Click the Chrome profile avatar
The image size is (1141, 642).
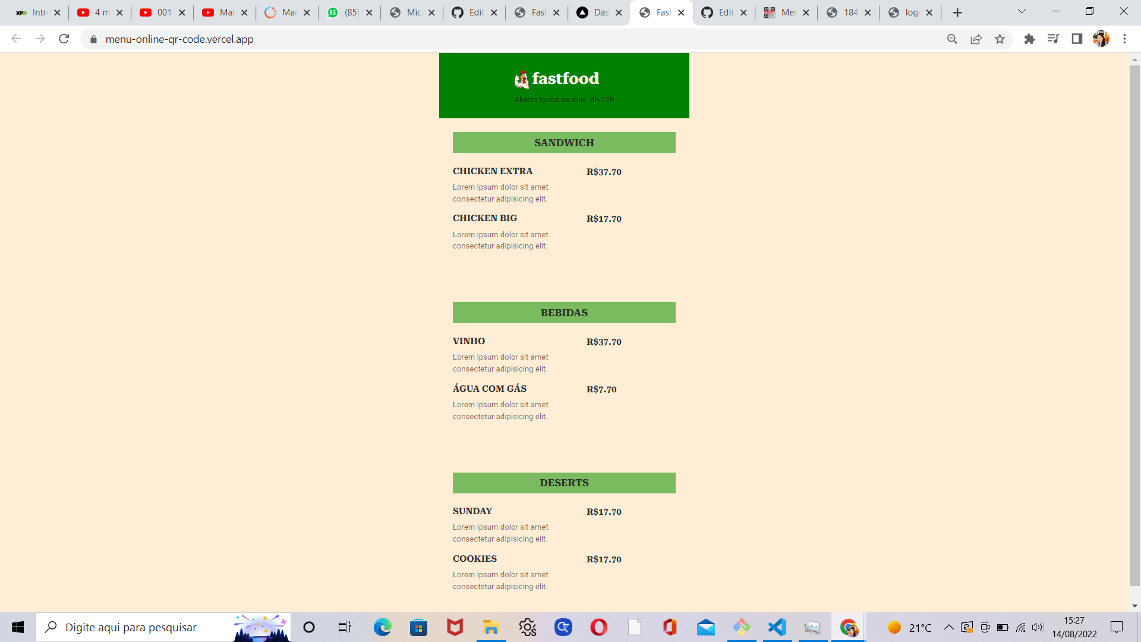tap(1101, 39)
